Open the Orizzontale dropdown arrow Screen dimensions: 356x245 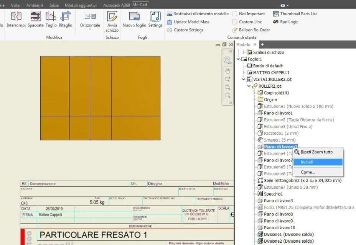pos(90,29)
